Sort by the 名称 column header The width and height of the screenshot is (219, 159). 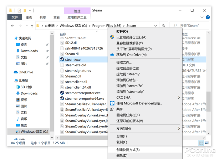(63, 34)
